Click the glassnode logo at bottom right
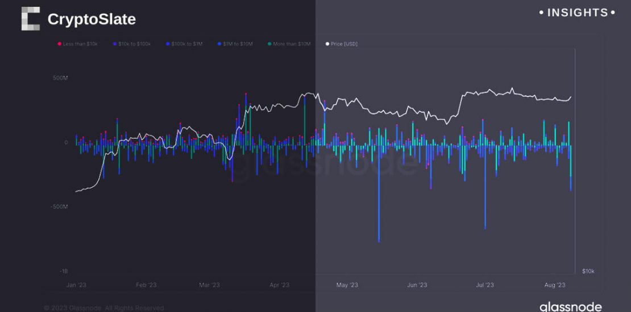Screen dimensions: 631x312 (x=570, y=306)
